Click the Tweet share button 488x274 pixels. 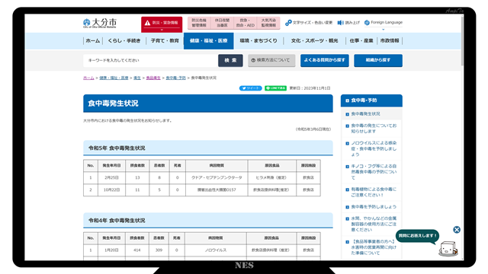tap(251, 88)
